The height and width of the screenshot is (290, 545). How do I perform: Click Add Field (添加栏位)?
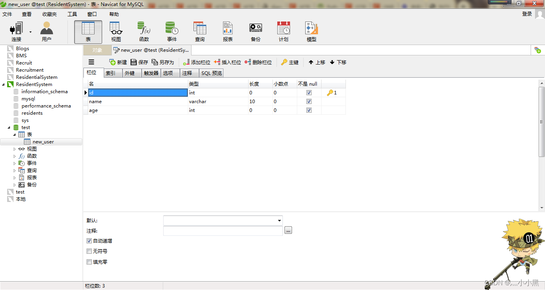(x=197, y=62)
